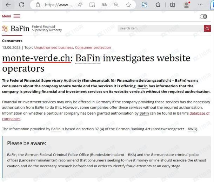Image resolution: width=214 pixels, height=182 pixels.
Task: Open Immersive Reader icon
Action: [92, 5]
